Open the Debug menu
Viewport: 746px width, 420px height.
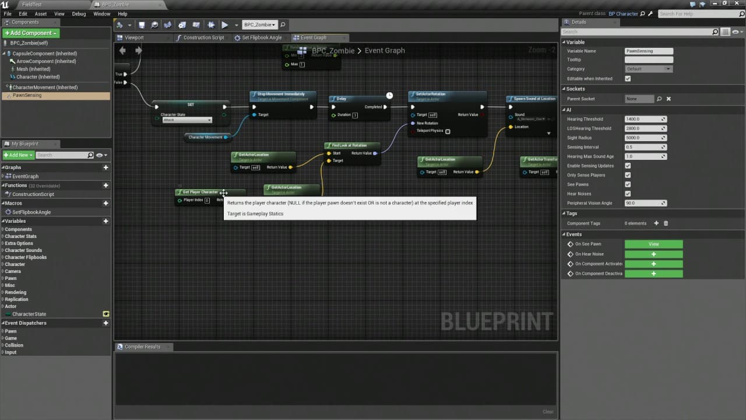click(79, 14)
